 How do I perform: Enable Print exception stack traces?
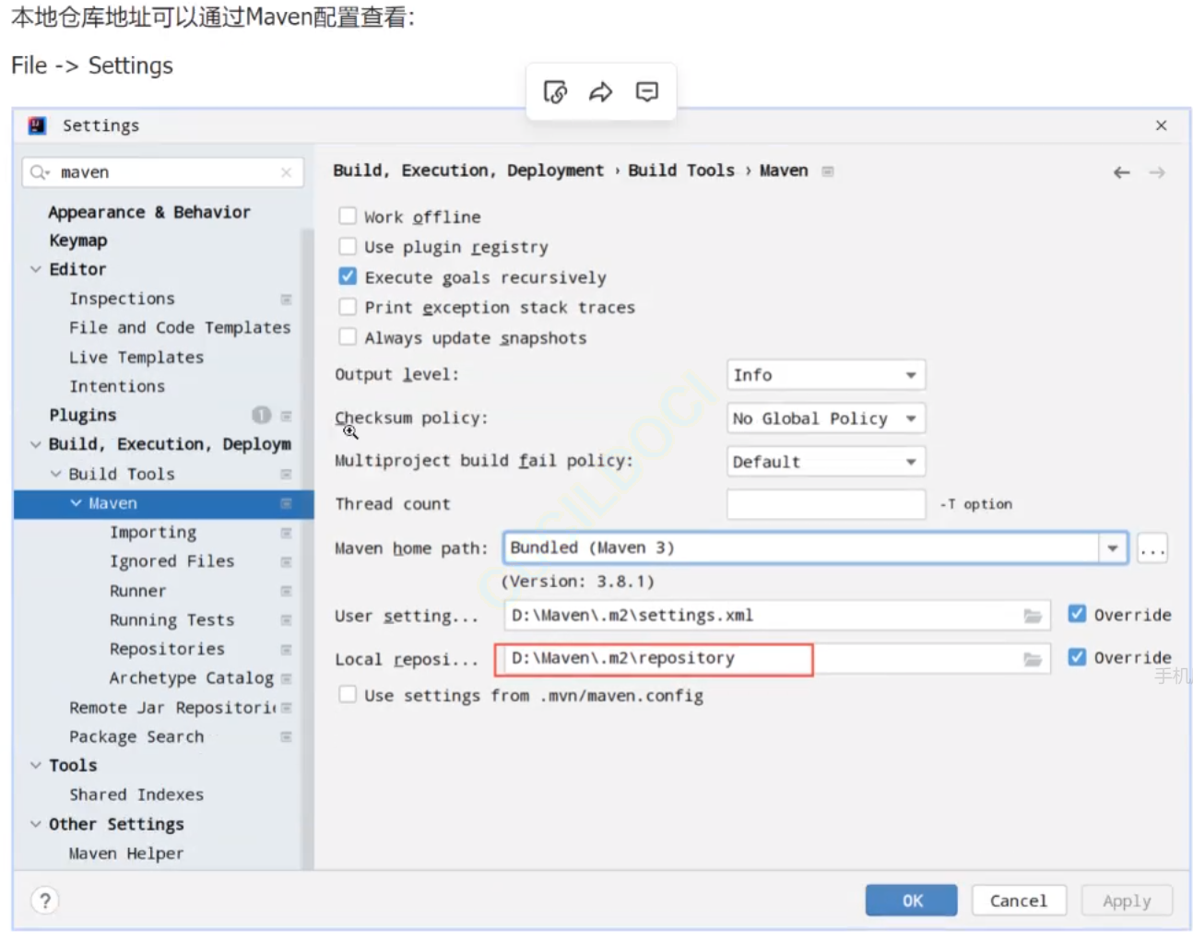click(348, 307)
